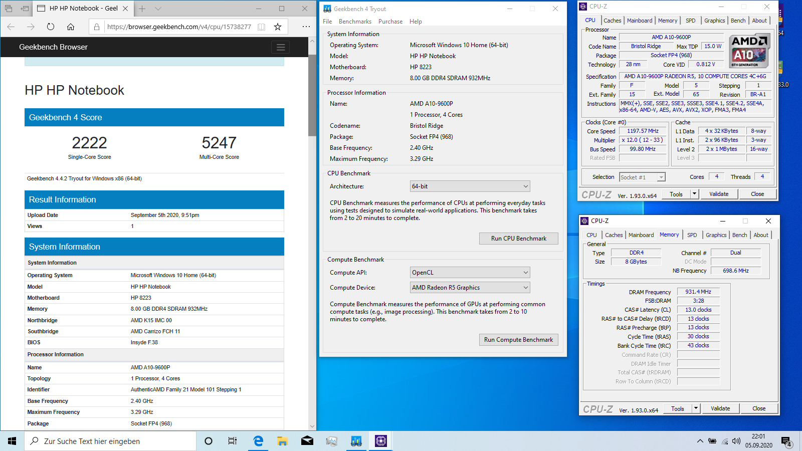This screenshot has width=802, height=451.
Task: Click Tools button in lower CPU-Z
Action: pos(678,409)
